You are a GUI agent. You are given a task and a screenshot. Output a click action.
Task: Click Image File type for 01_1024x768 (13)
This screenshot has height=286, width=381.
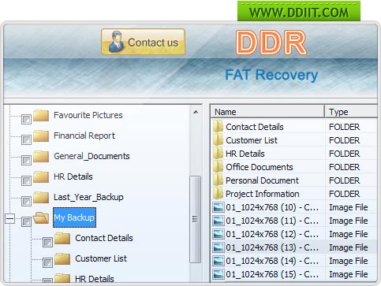tap(349, 247)
